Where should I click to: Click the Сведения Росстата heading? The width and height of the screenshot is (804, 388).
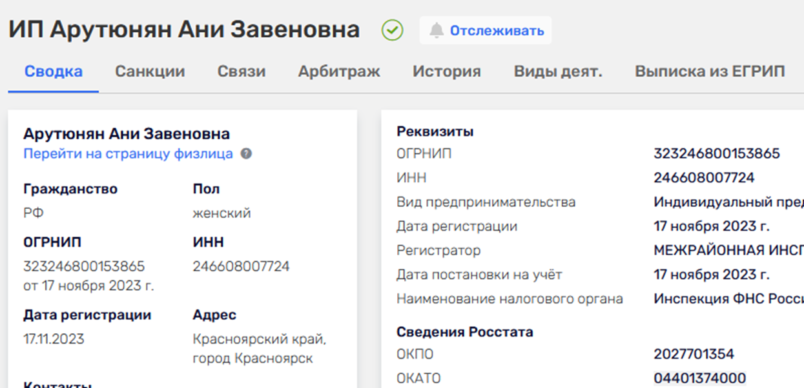click(x=465, y=333)
